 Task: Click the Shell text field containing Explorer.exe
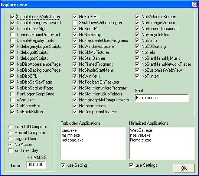pos(162,98)
